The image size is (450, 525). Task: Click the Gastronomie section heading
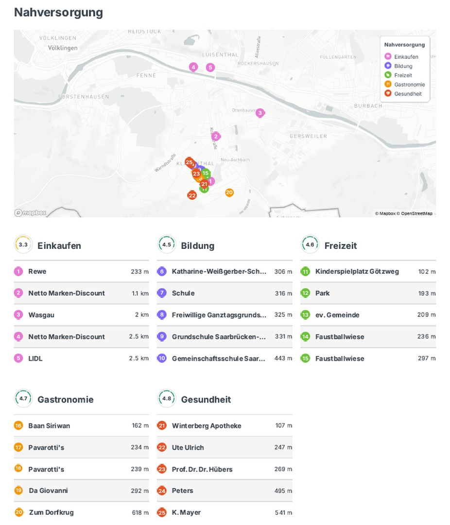pyautogui.click(x=65, y=399)
